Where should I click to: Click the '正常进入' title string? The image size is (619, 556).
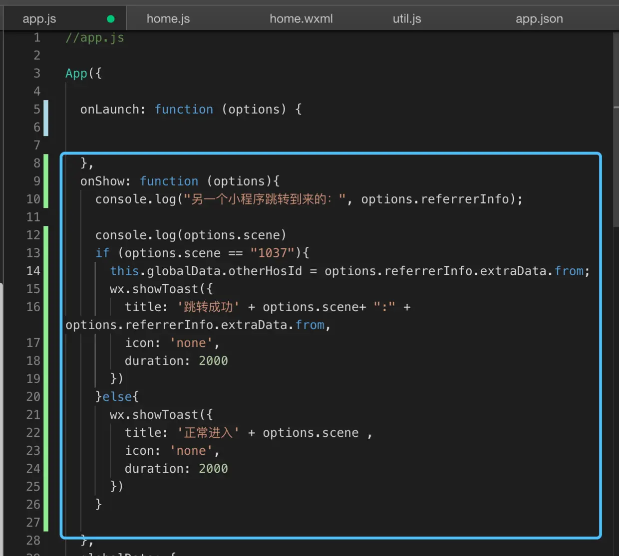208,433
